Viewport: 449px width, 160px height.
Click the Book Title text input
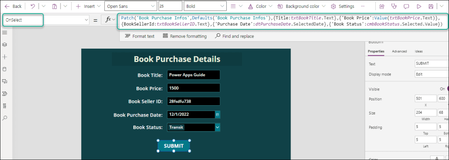(193, 75)
